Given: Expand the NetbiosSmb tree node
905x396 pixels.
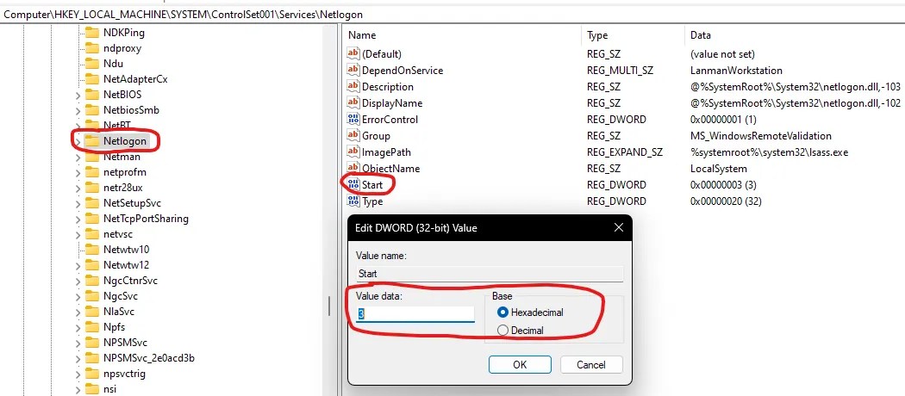Looking at the screenshot, I should pos(78,110).
